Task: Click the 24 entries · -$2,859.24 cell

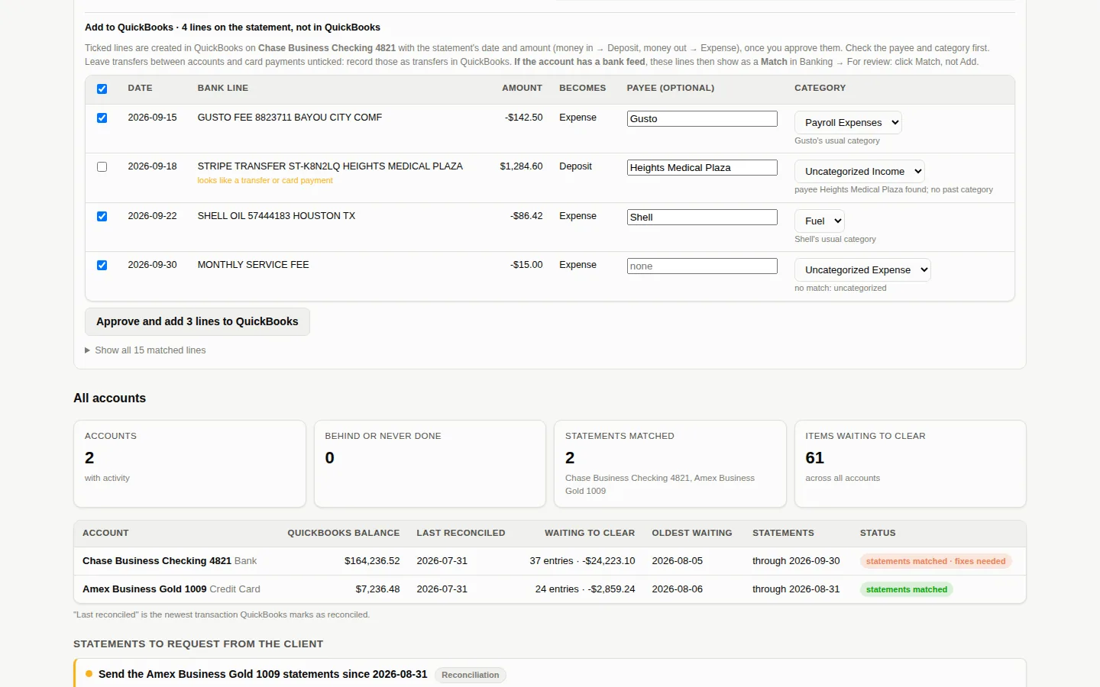Action: click(x=585, y=589)
